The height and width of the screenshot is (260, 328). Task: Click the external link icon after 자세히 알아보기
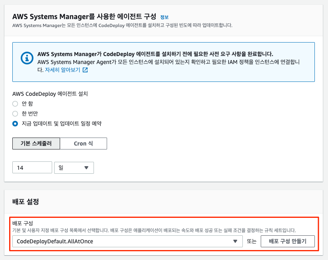click(85, 70)
